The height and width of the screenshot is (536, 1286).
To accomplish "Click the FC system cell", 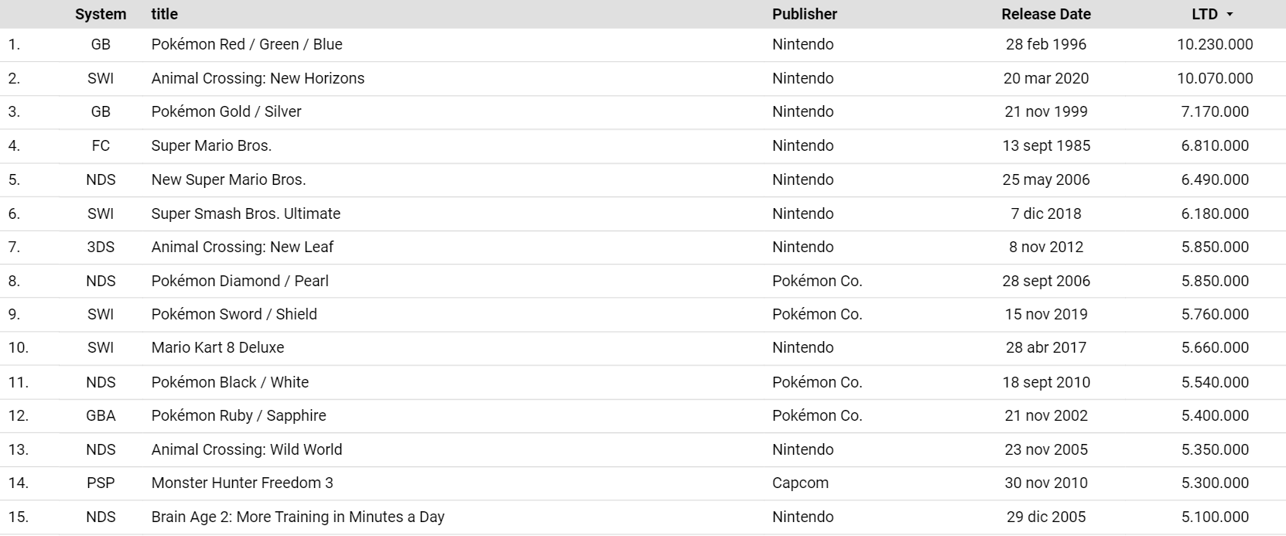I will click(101, 145).
